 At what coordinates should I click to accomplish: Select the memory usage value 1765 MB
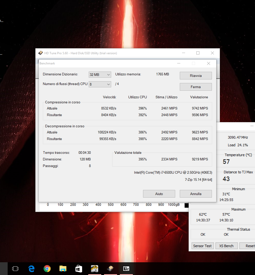162,74
